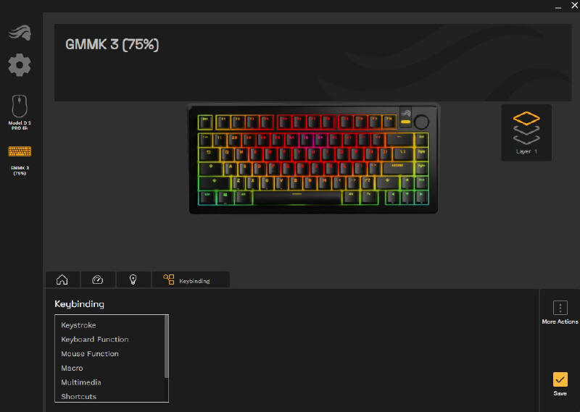Switch to the Keybinding tab
The height and width of the screenshot is (412, 580).
tap(191, 279)
